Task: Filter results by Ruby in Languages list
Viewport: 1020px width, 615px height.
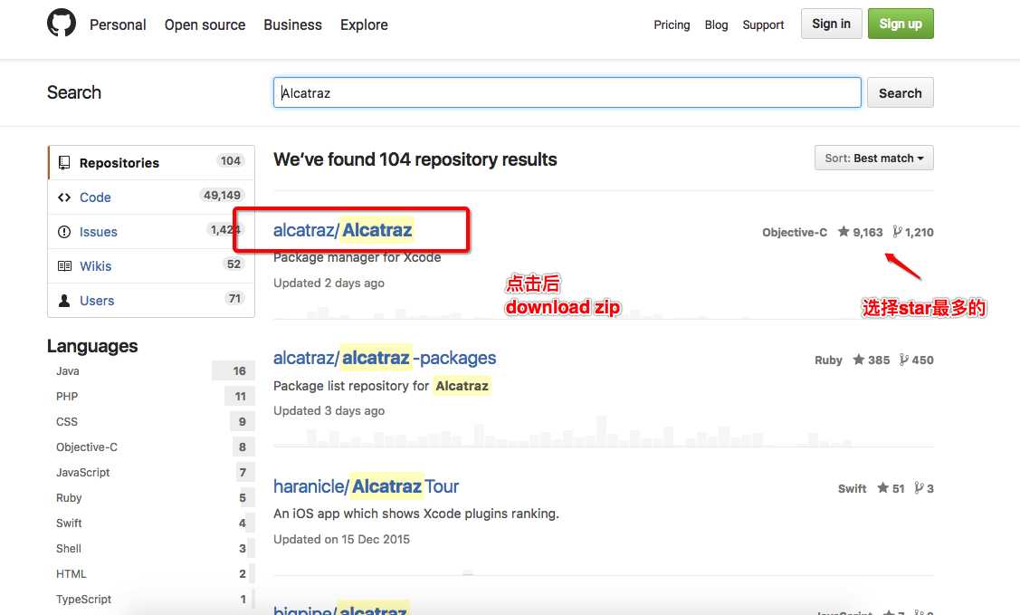Action: [69, 498]
